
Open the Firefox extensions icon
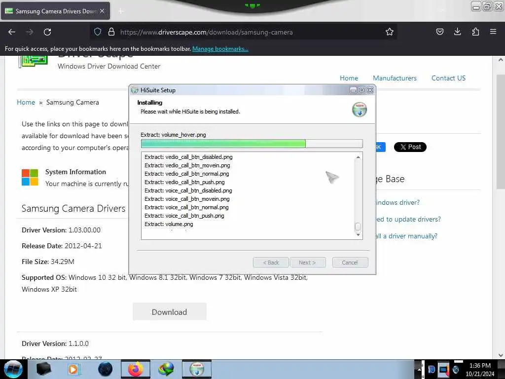[475, 32]
